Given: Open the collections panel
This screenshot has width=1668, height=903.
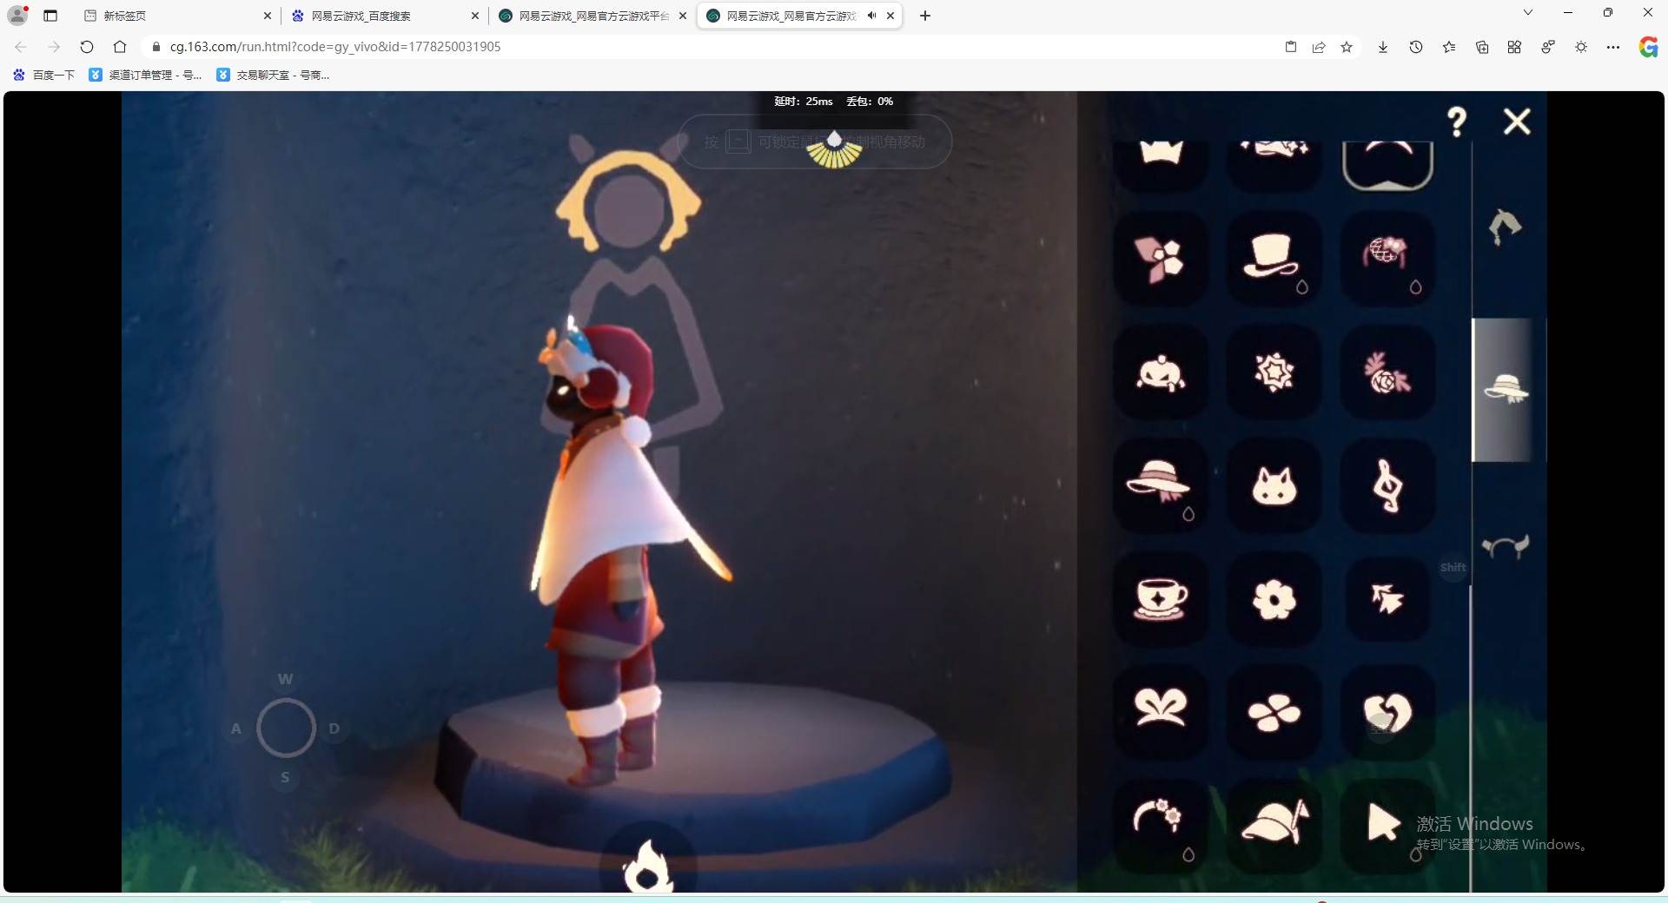Looking at the screenshot, I should 1482,47.
